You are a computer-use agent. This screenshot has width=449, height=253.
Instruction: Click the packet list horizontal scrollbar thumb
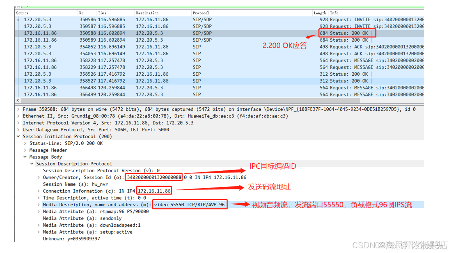pyautogui.click(x=190, y=100)
